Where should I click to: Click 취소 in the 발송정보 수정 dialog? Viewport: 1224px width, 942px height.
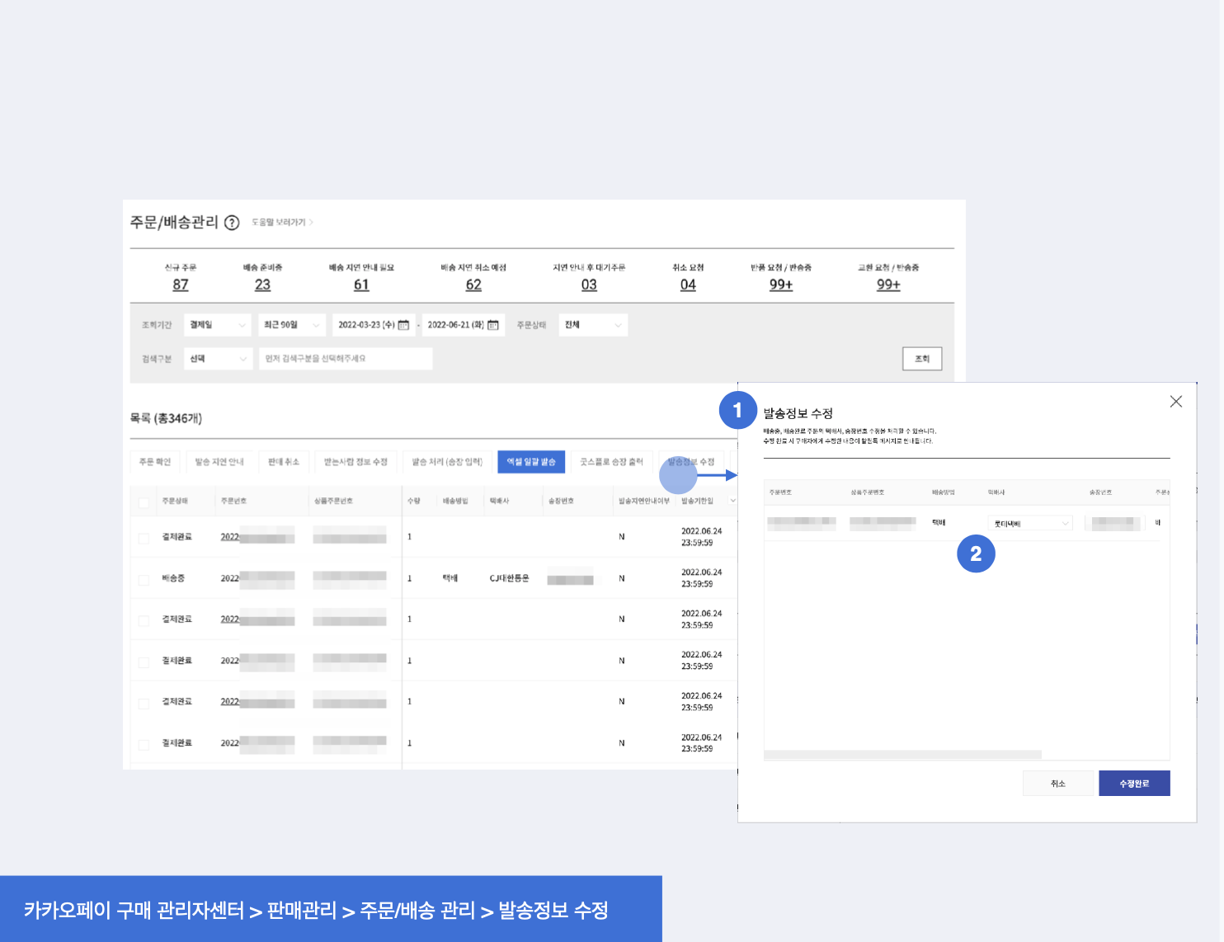pyautogui.click(x=1058, y=784)
